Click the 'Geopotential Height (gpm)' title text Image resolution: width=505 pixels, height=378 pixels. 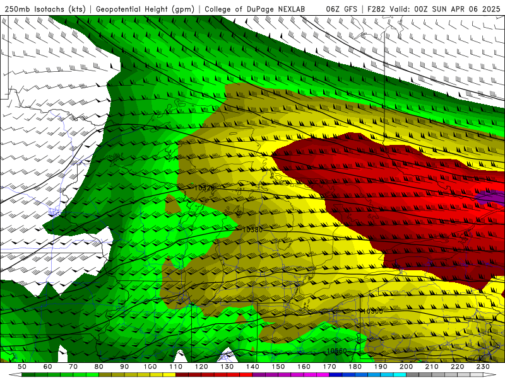[145, 9]
